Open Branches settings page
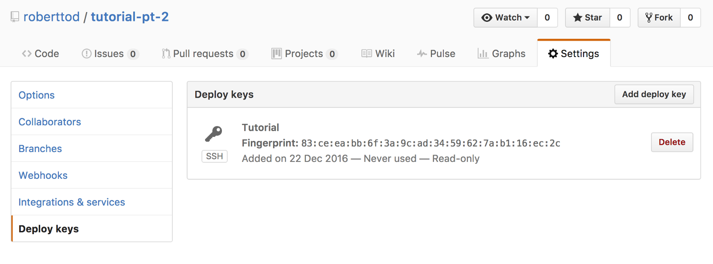713x264 pixels. tap(40, 148)
